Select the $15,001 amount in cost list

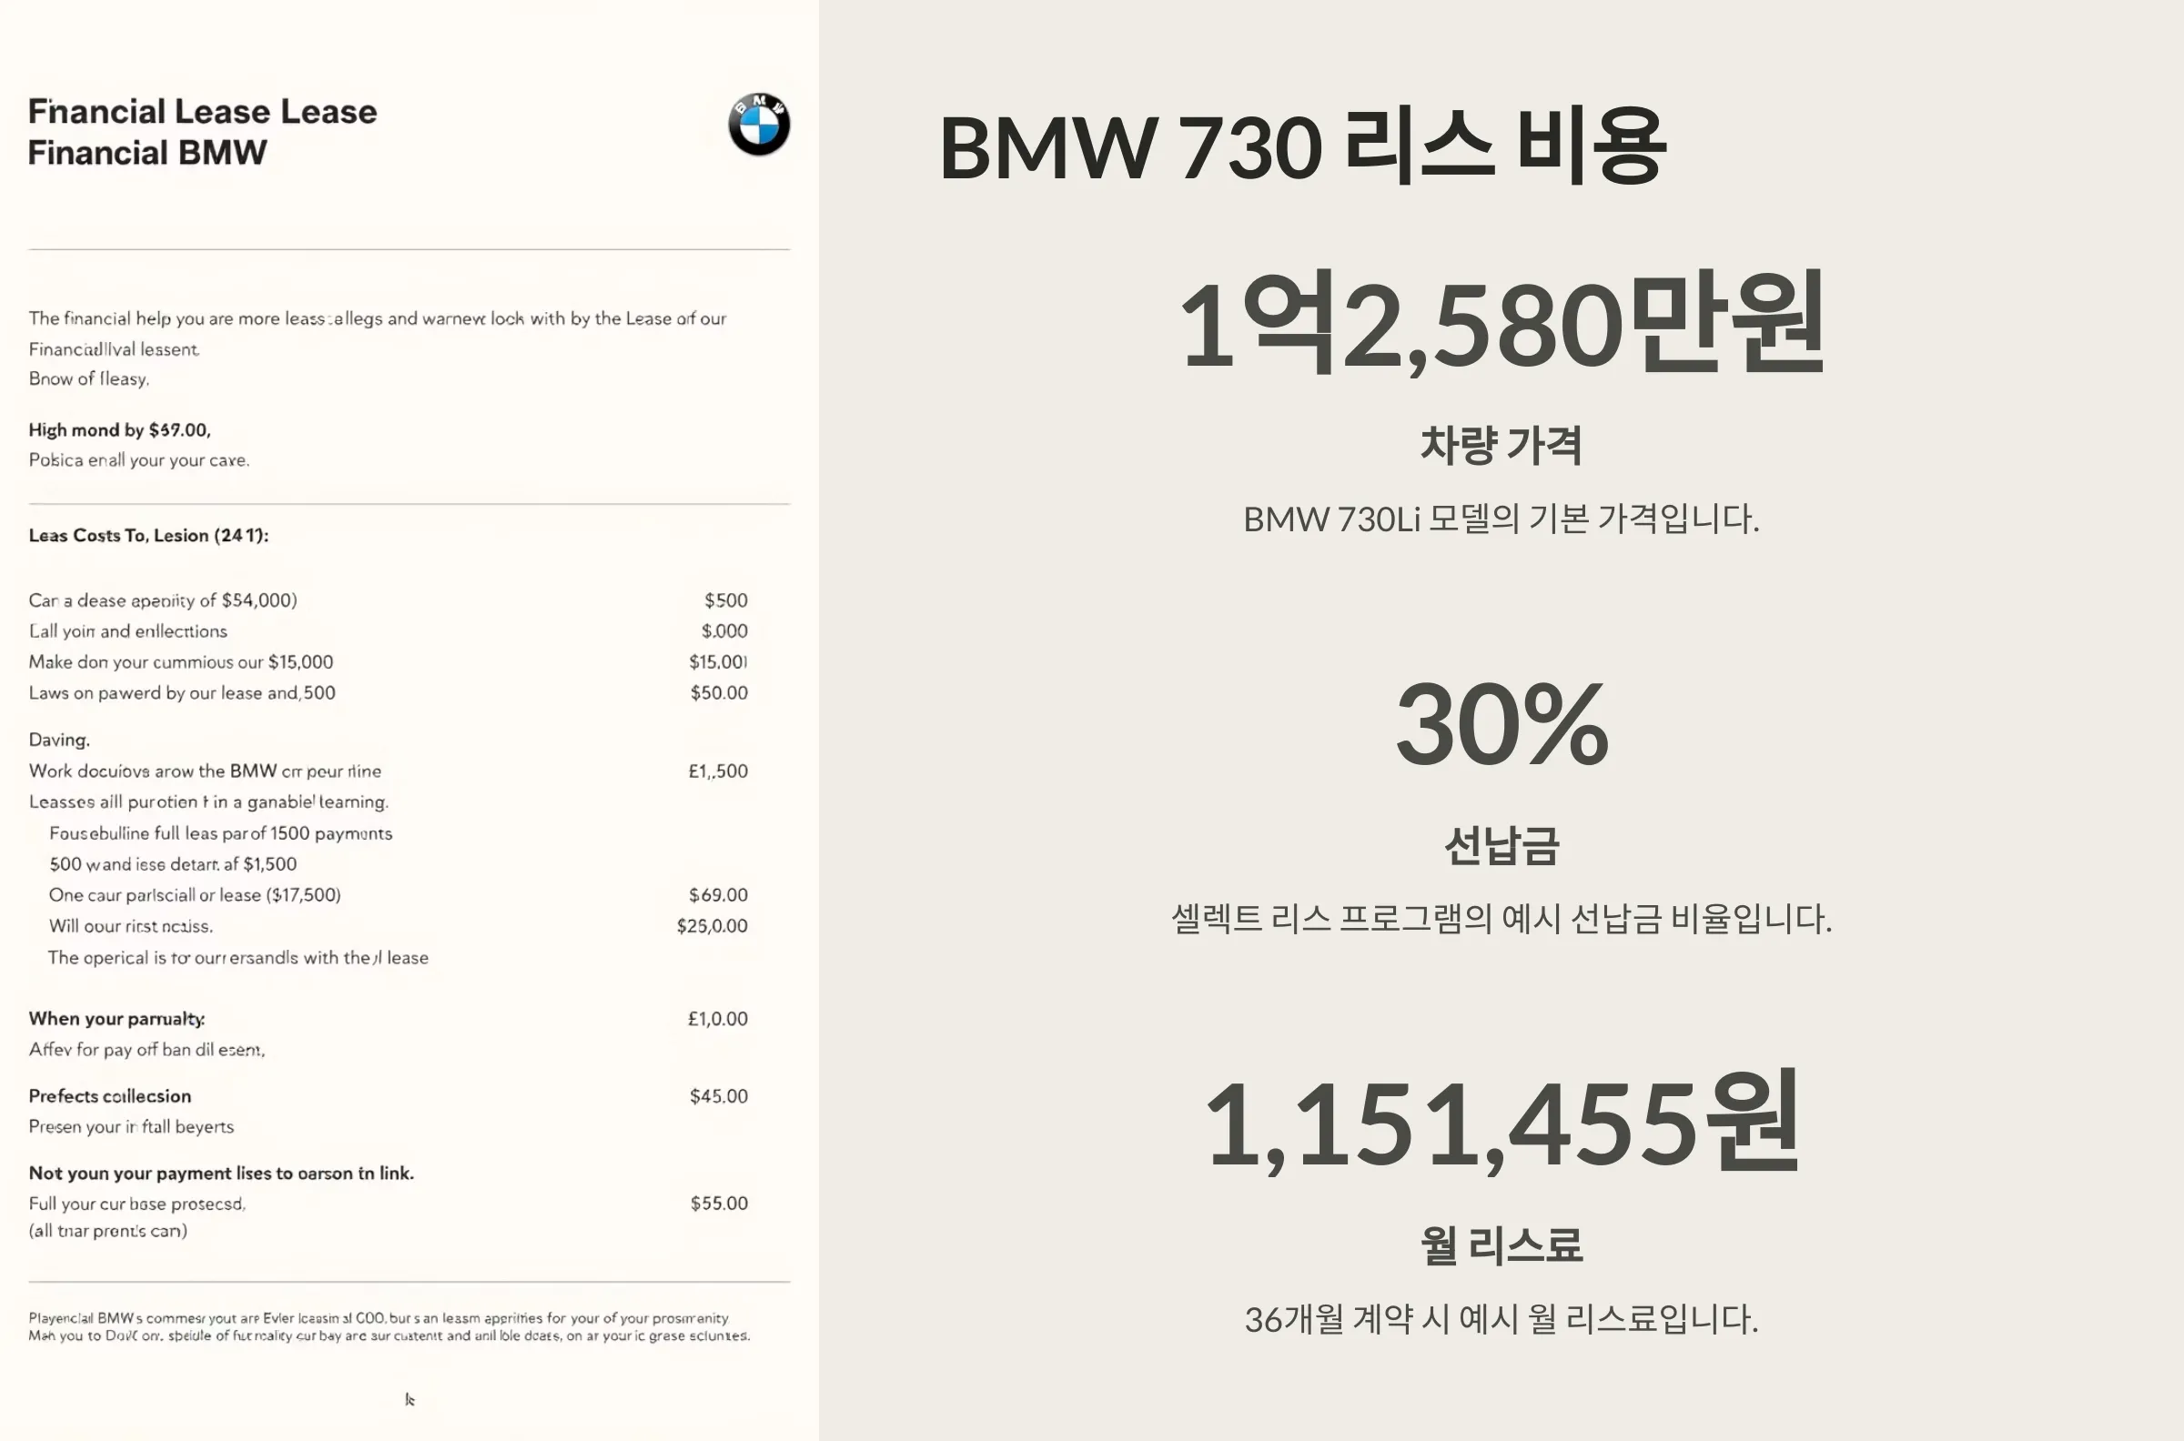pos(718,661)
